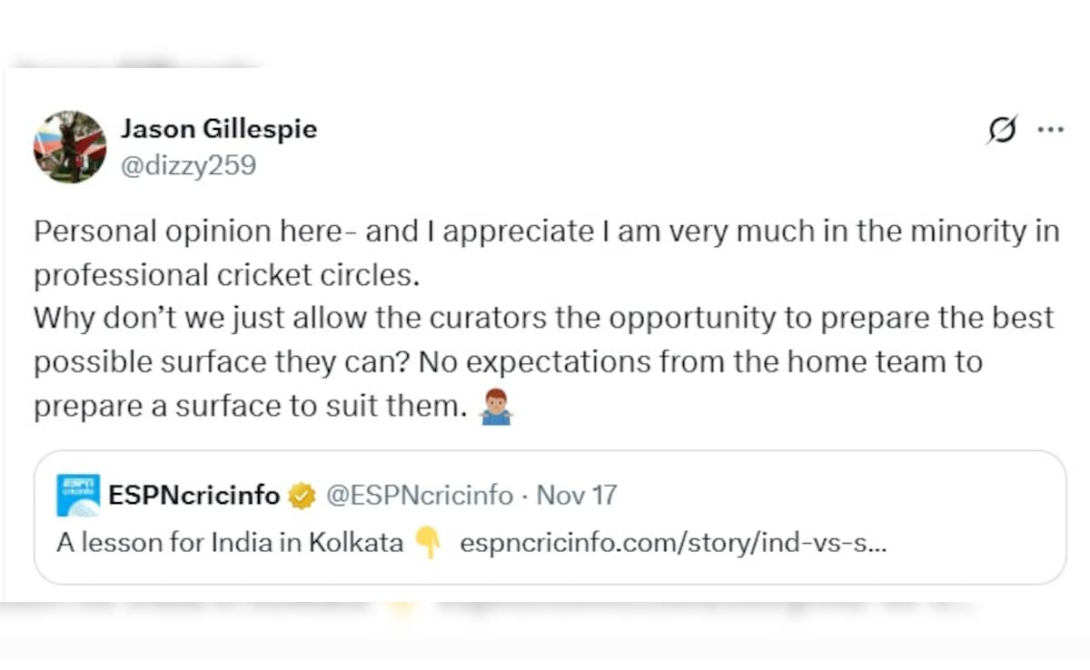Click the Jason Gillespie display name
This screenshot has height=670, width=1090.
coord(219,129)
